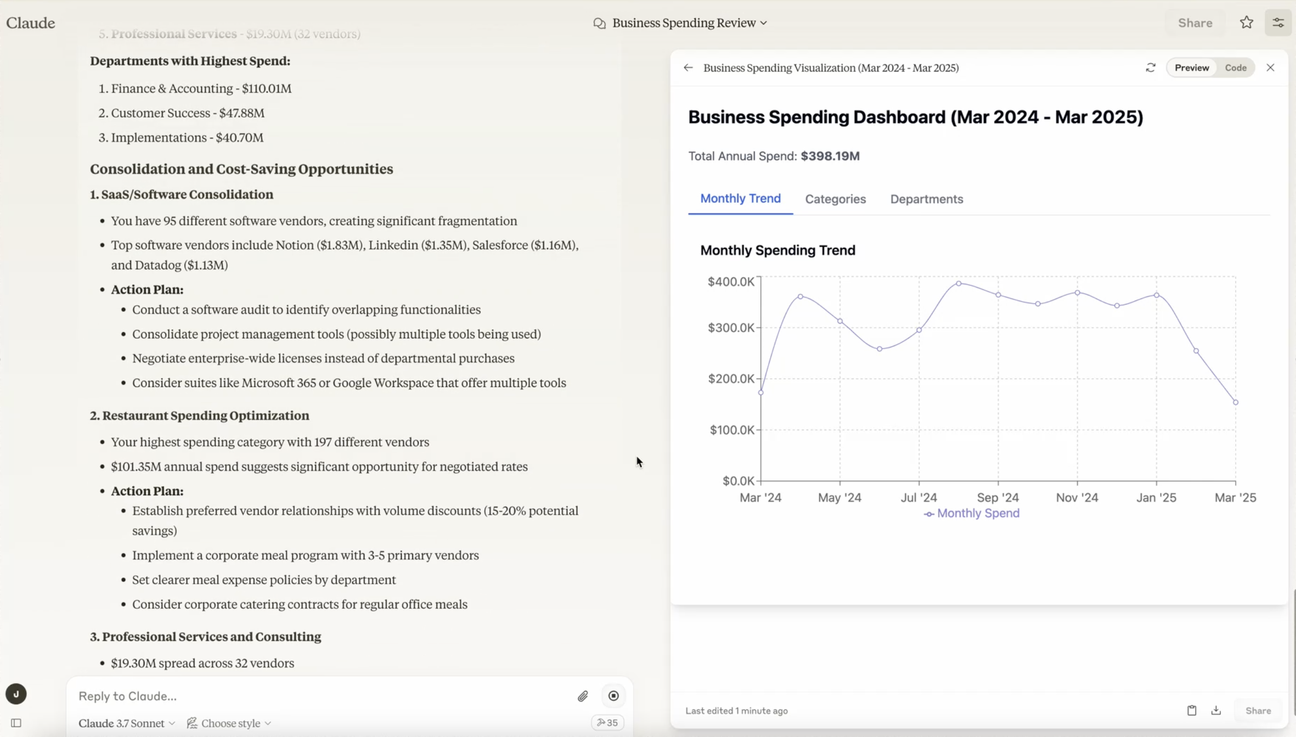The width and height of the screenshot is (1296, 737).
Task: Click Share button in artifact footer
Action: pos(1258,710)
